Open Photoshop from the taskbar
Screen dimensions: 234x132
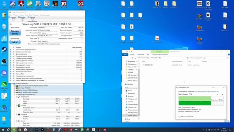(x=37, y=129)
